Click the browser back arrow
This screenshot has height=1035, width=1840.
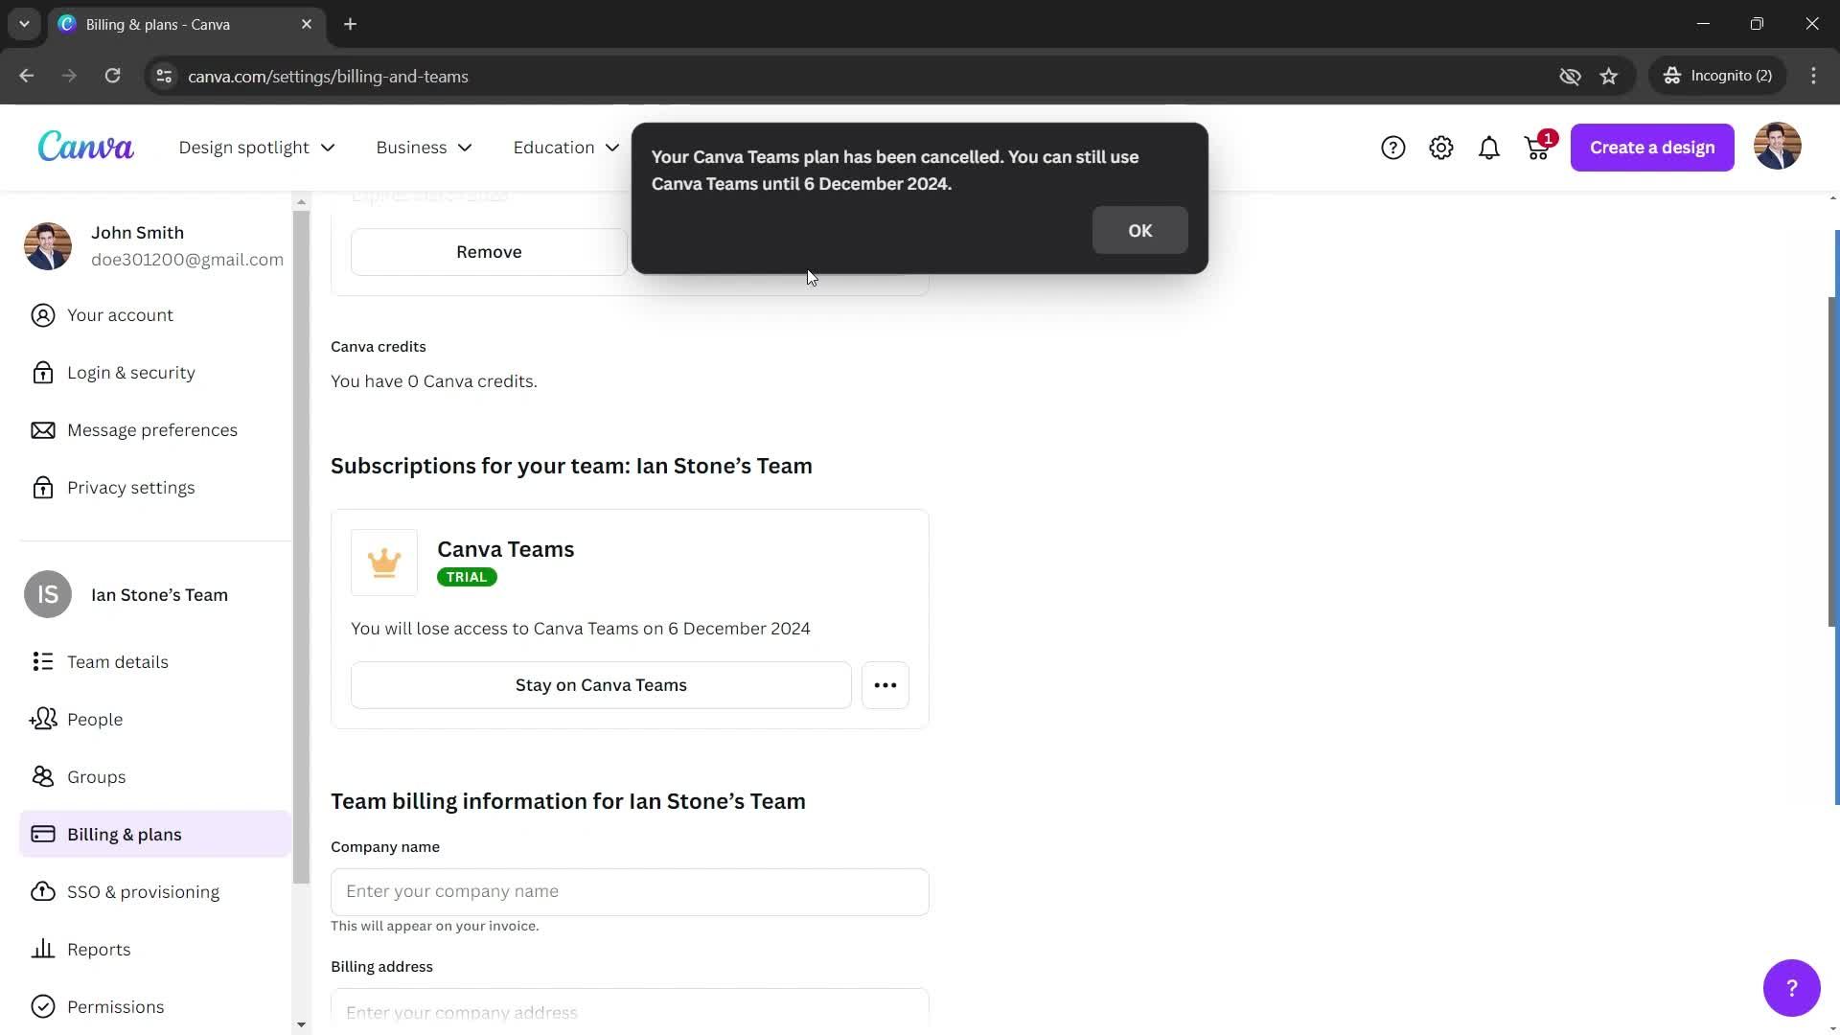27,76
